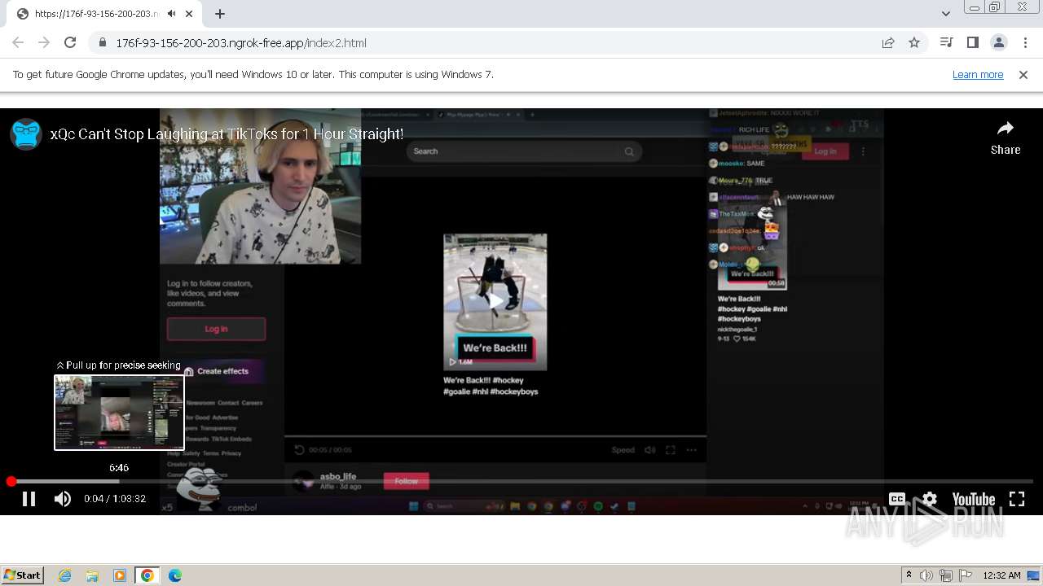Image resolution: width=1043 pixels, height=586 pixels.
Task: Open the Chrome profile avatar
Action: tap(998, 42)
